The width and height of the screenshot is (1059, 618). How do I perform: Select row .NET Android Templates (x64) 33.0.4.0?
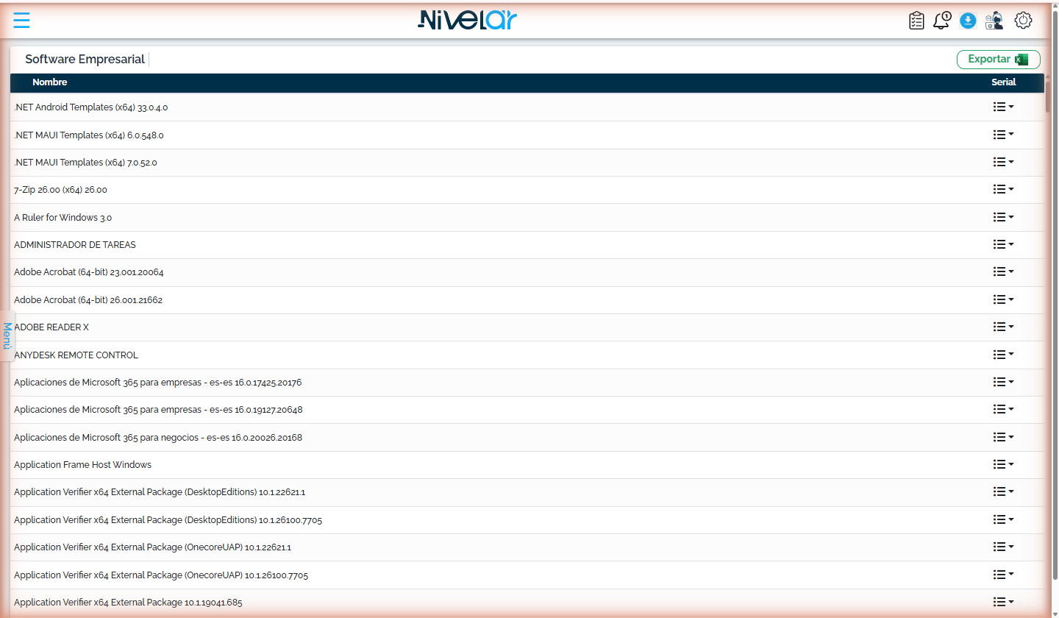(x=527, y=107)
